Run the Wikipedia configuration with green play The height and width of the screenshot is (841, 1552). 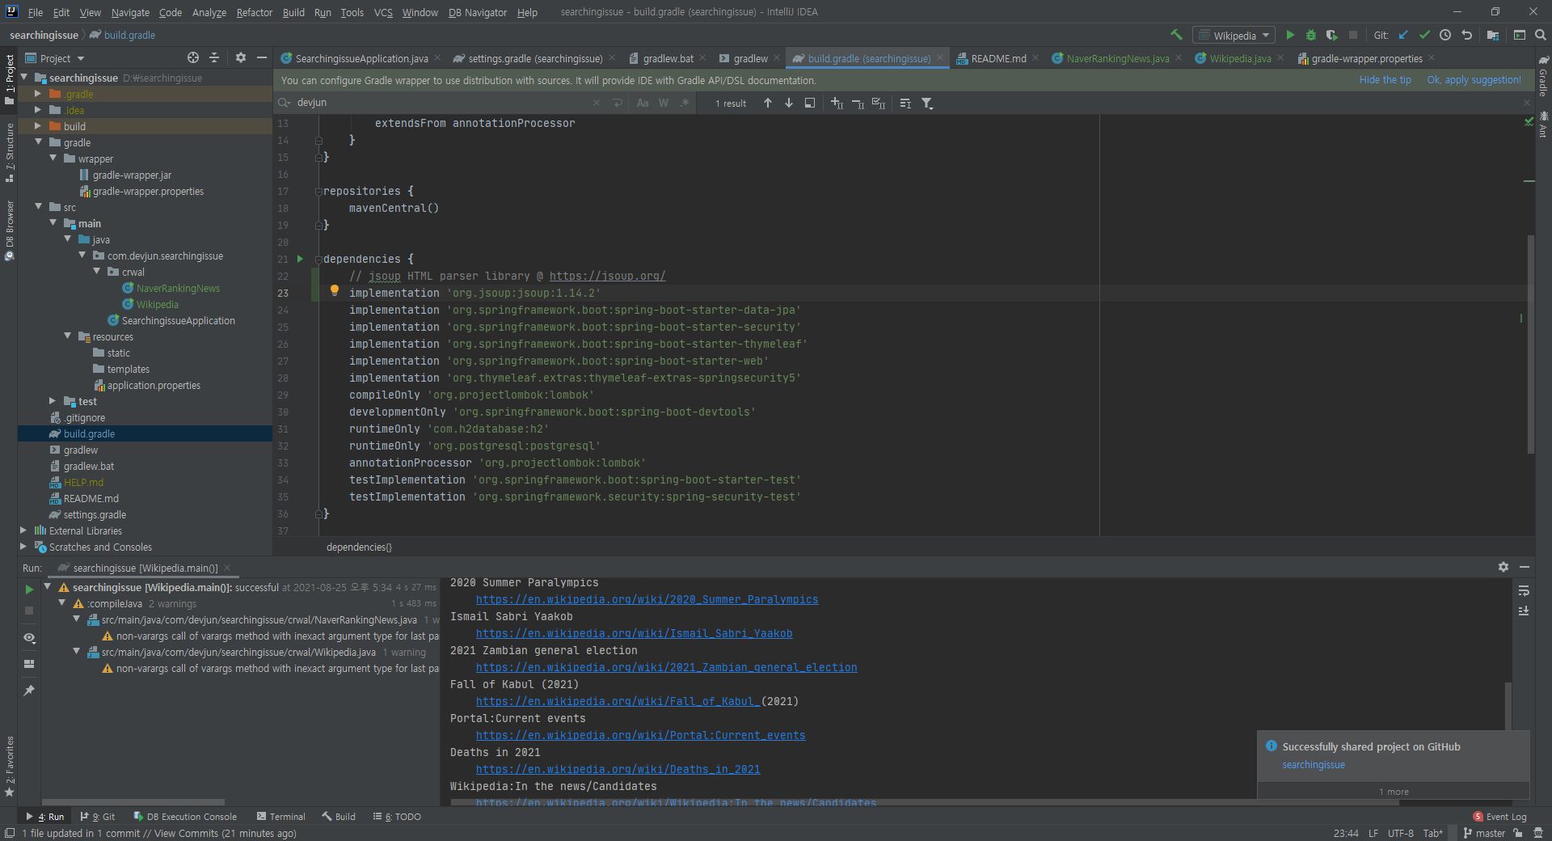[x=1290, y=35]
